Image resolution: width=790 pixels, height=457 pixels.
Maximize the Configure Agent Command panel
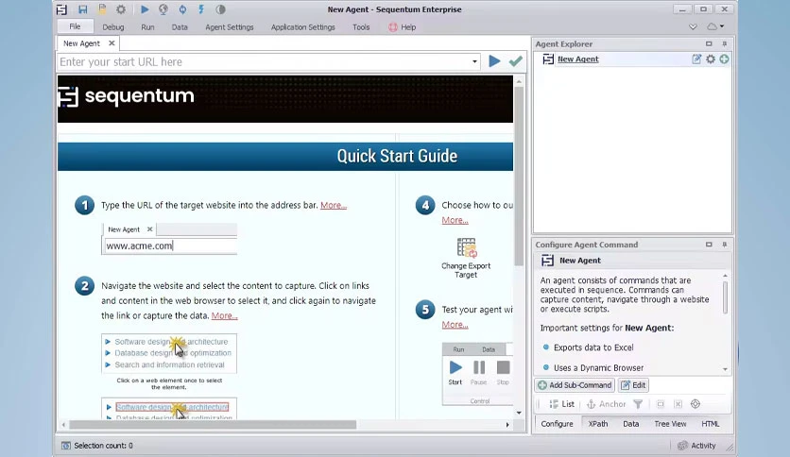point(709,245)
